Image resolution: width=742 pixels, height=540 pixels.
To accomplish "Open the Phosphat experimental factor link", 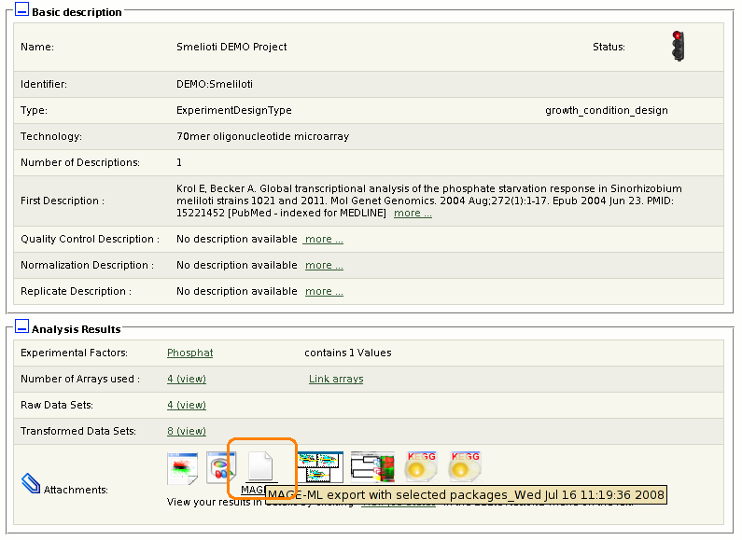I will [x=189, y=353].
